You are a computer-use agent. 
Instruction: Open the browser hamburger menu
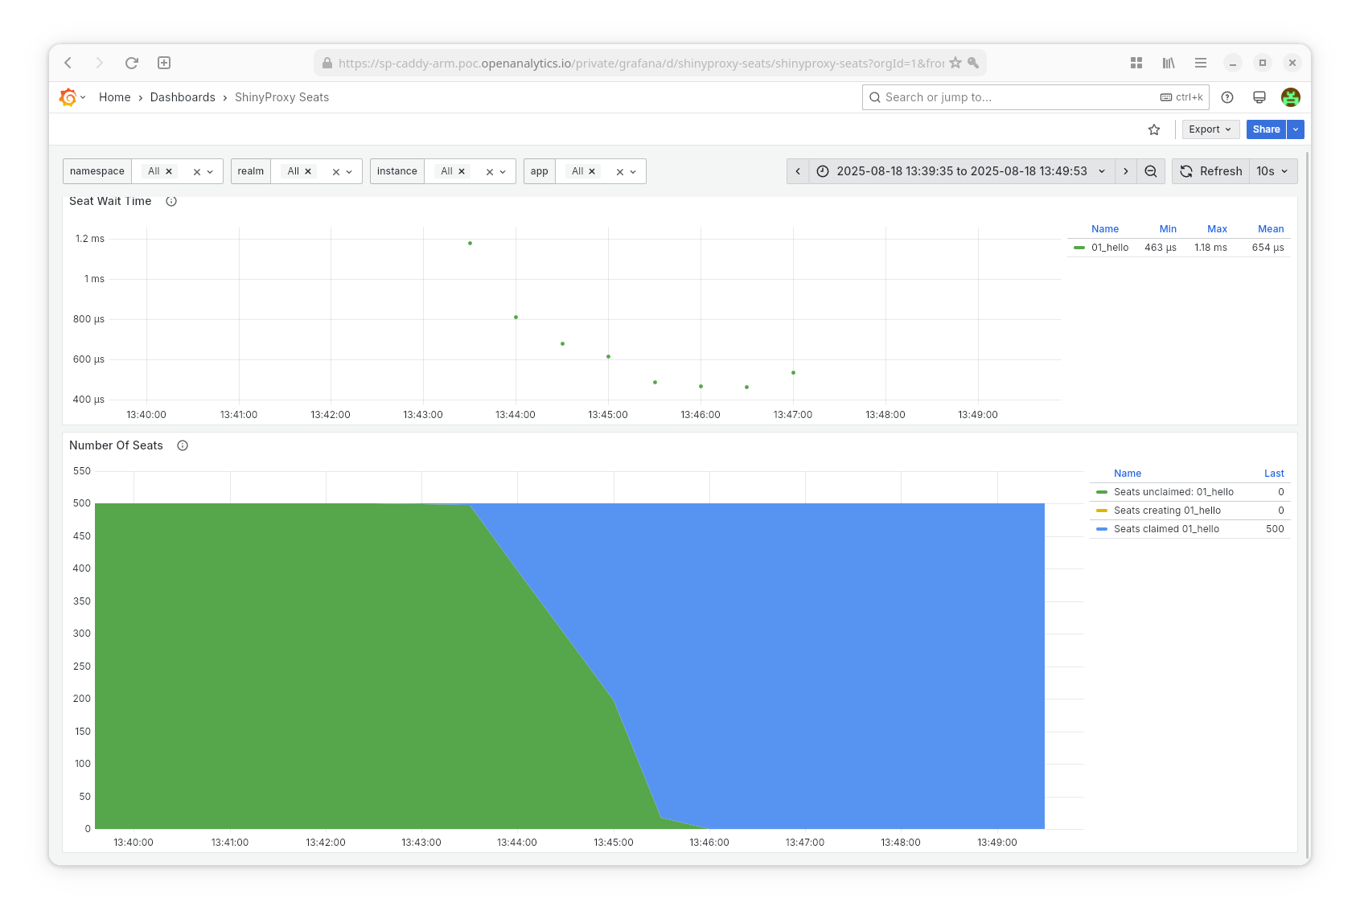[1201, 63]
